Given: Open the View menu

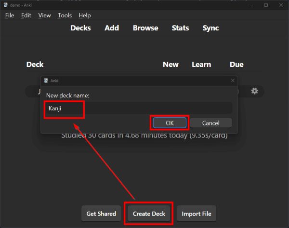Looking at the screenshot, I should click(44, 15).
